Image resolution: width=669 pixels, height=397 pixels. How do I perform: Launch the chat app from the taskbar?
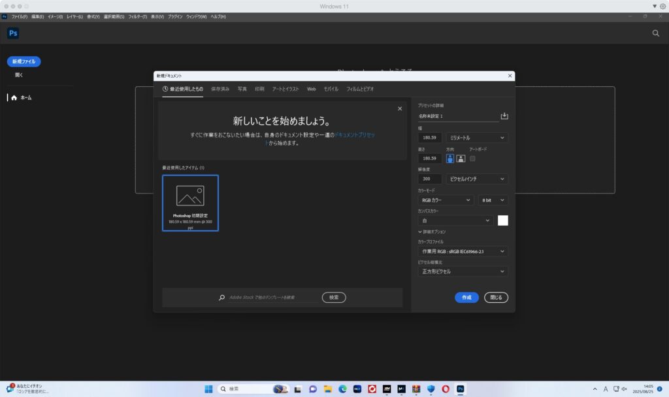tap(313, 389)
